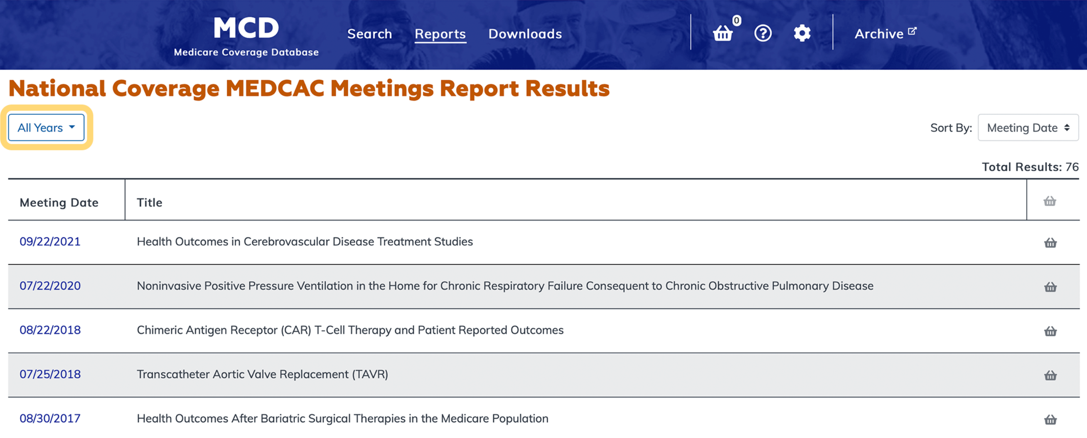Add CAR T-Cell Therapy row to basket
This screenshot has width=1087, height=438.
coord(1050,331)
